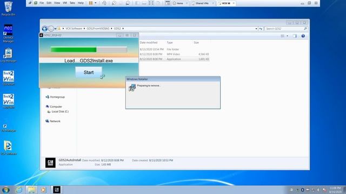Select the File folder row in list

(x=174, y=49)
